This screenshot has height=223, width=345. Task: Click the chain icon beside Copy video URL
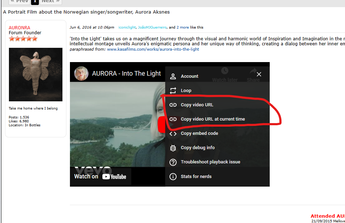point(173,105)
